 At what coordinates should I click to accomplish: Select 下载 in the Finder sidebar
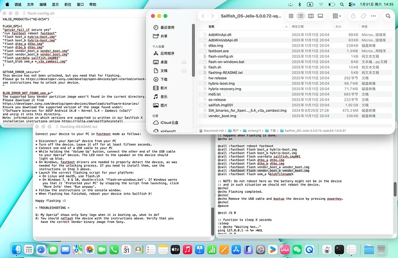pos(163,79)
